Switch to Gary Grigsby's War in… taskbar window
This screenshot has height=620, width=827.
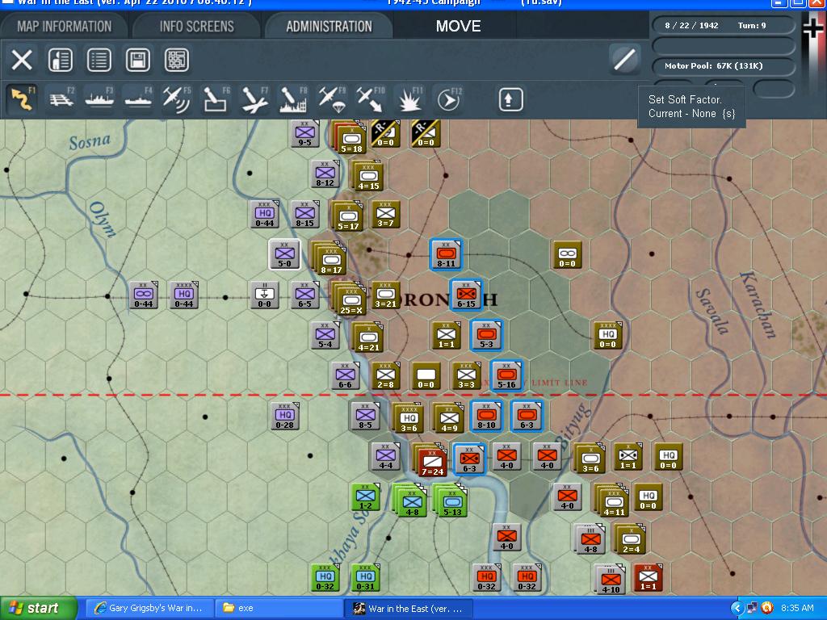point(149,608)
